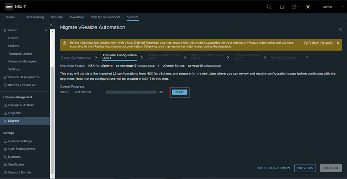Expand more wizard steps with double chevron

tap(307, 57)
